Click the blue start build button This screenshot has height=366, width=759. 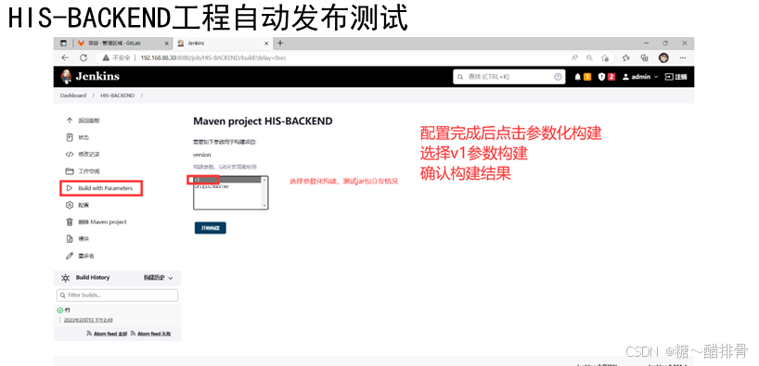pos(210,228)
